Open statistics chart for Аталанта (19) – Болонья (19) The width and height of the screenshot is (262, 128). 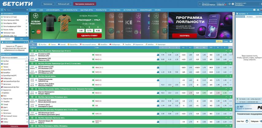coord(158,55)
